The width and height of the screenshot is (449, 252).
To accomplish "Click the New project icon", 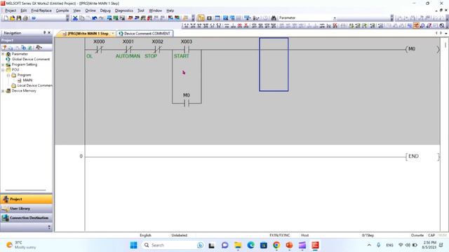I will pos(6,18).
